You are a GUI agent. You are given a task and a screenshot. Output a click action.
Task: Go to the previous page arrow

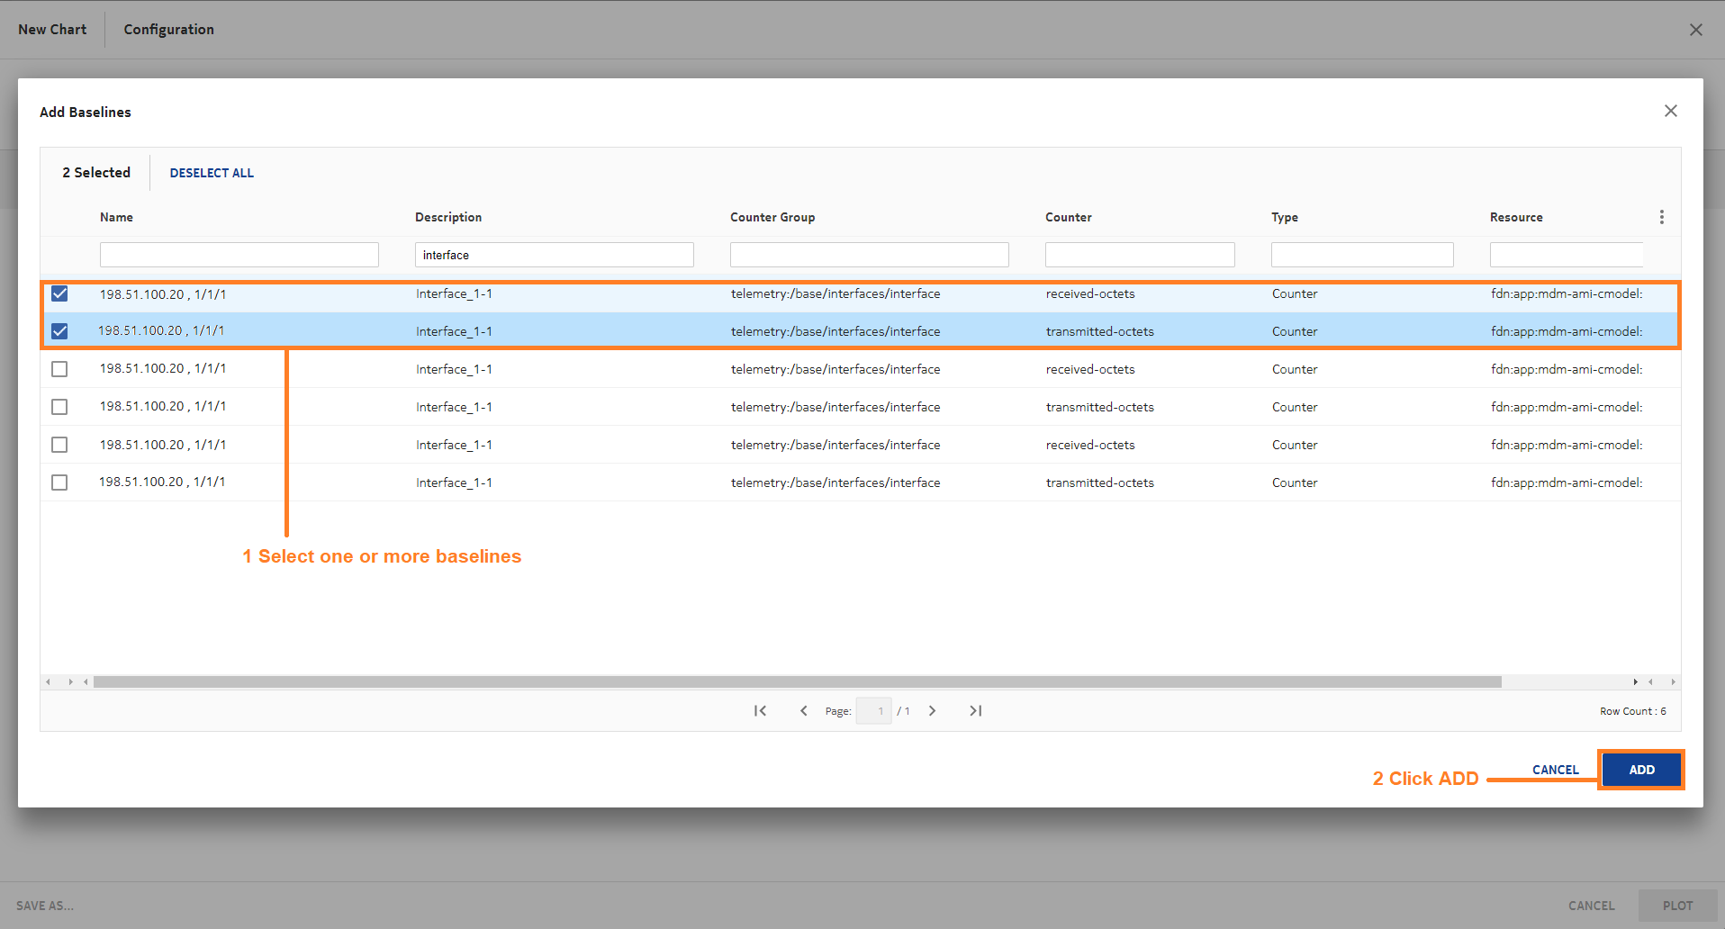pyautogui.click(x=804, y=711)
